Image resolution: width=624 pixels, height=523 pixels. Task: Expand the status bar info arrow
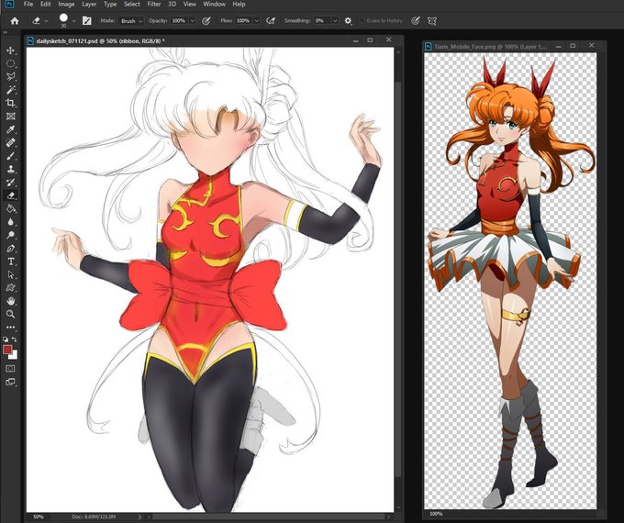point(139,517)
